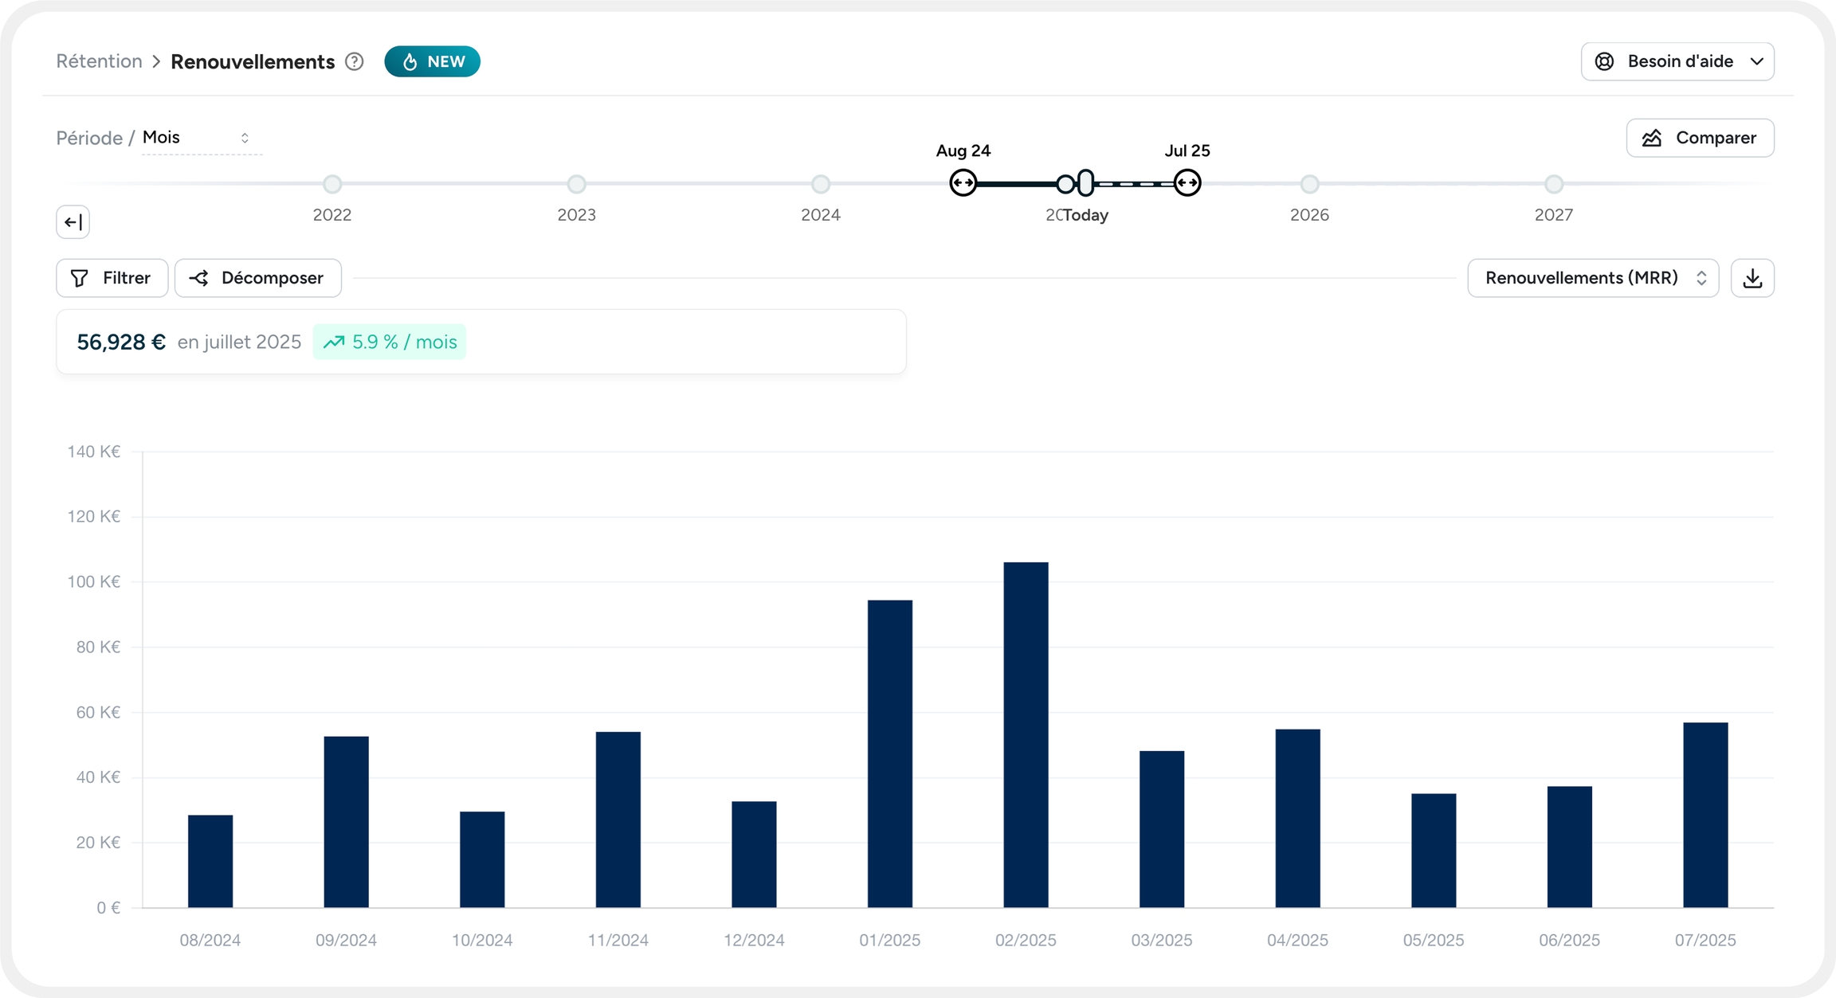
Task: Select the 2023 timeline marker
Action: (576, 184)
